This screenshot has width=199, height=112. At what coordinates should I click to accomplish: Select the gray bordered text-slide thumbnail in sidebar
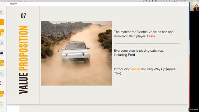pos(2,73)
